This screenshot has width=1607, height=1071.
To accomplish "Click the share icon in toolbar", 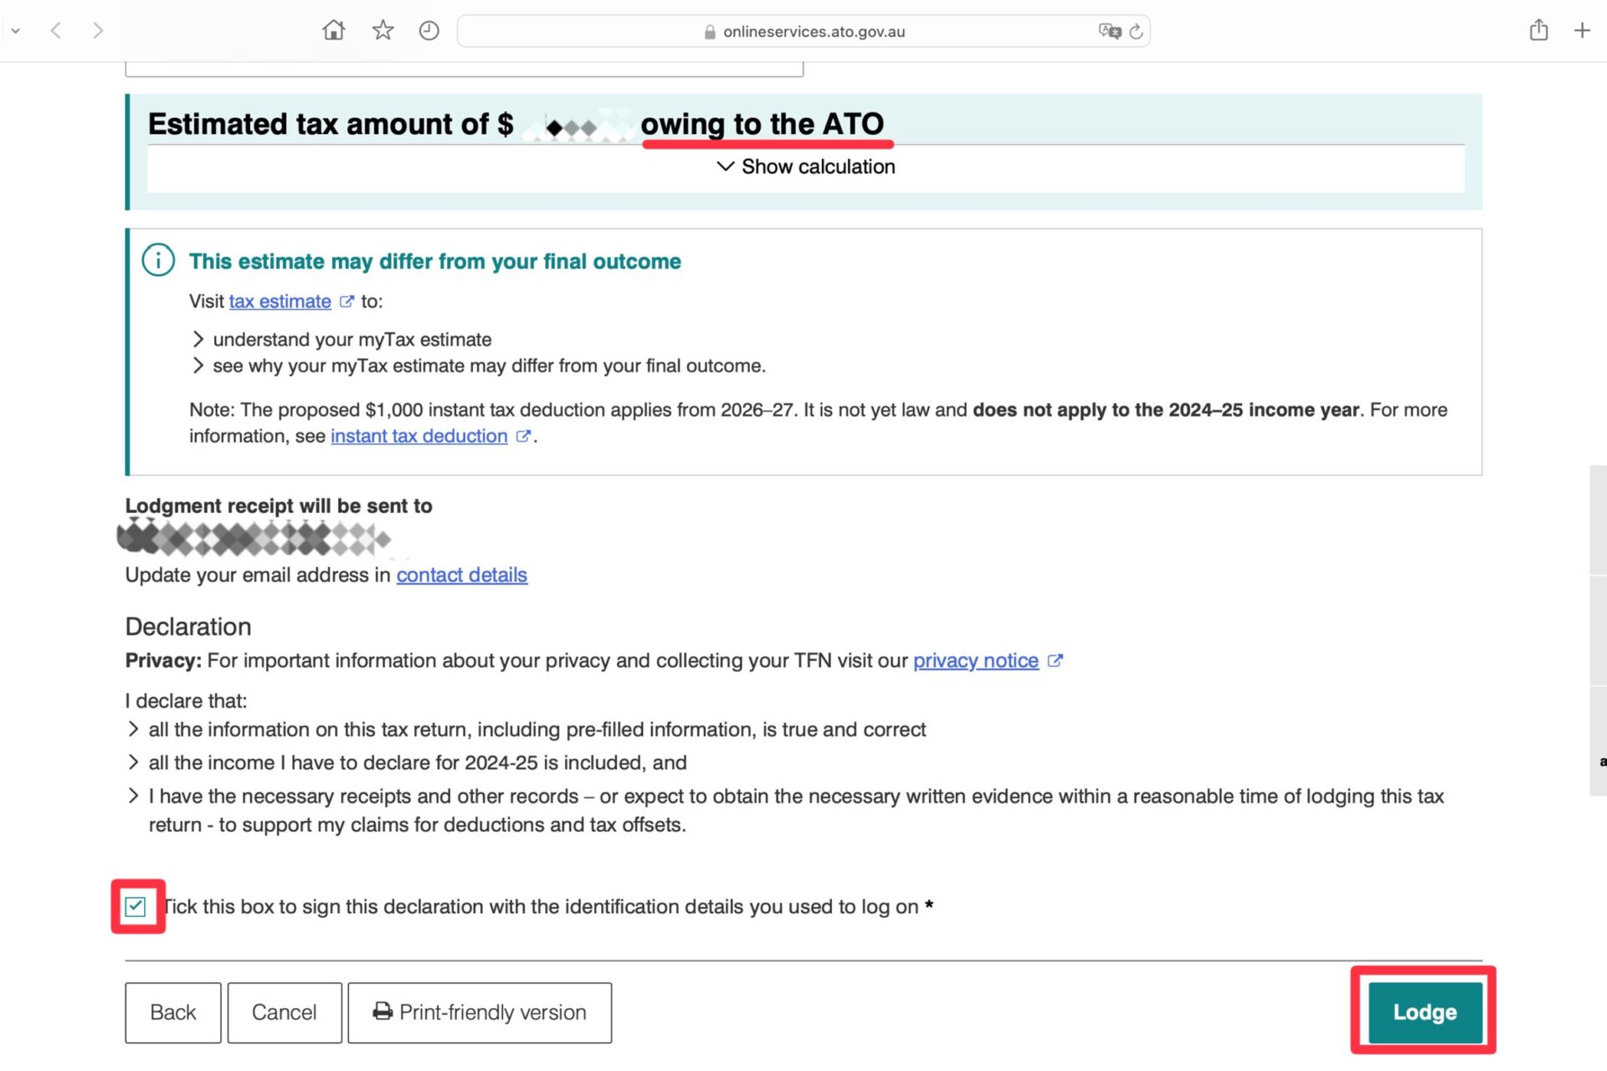I will pos(1538,31).
